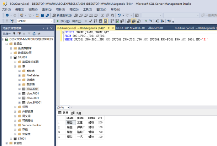Click the Parse checkmark icon
Image resolution: width=217 pixels, height=146 pixels.
(x=91, y=21)
